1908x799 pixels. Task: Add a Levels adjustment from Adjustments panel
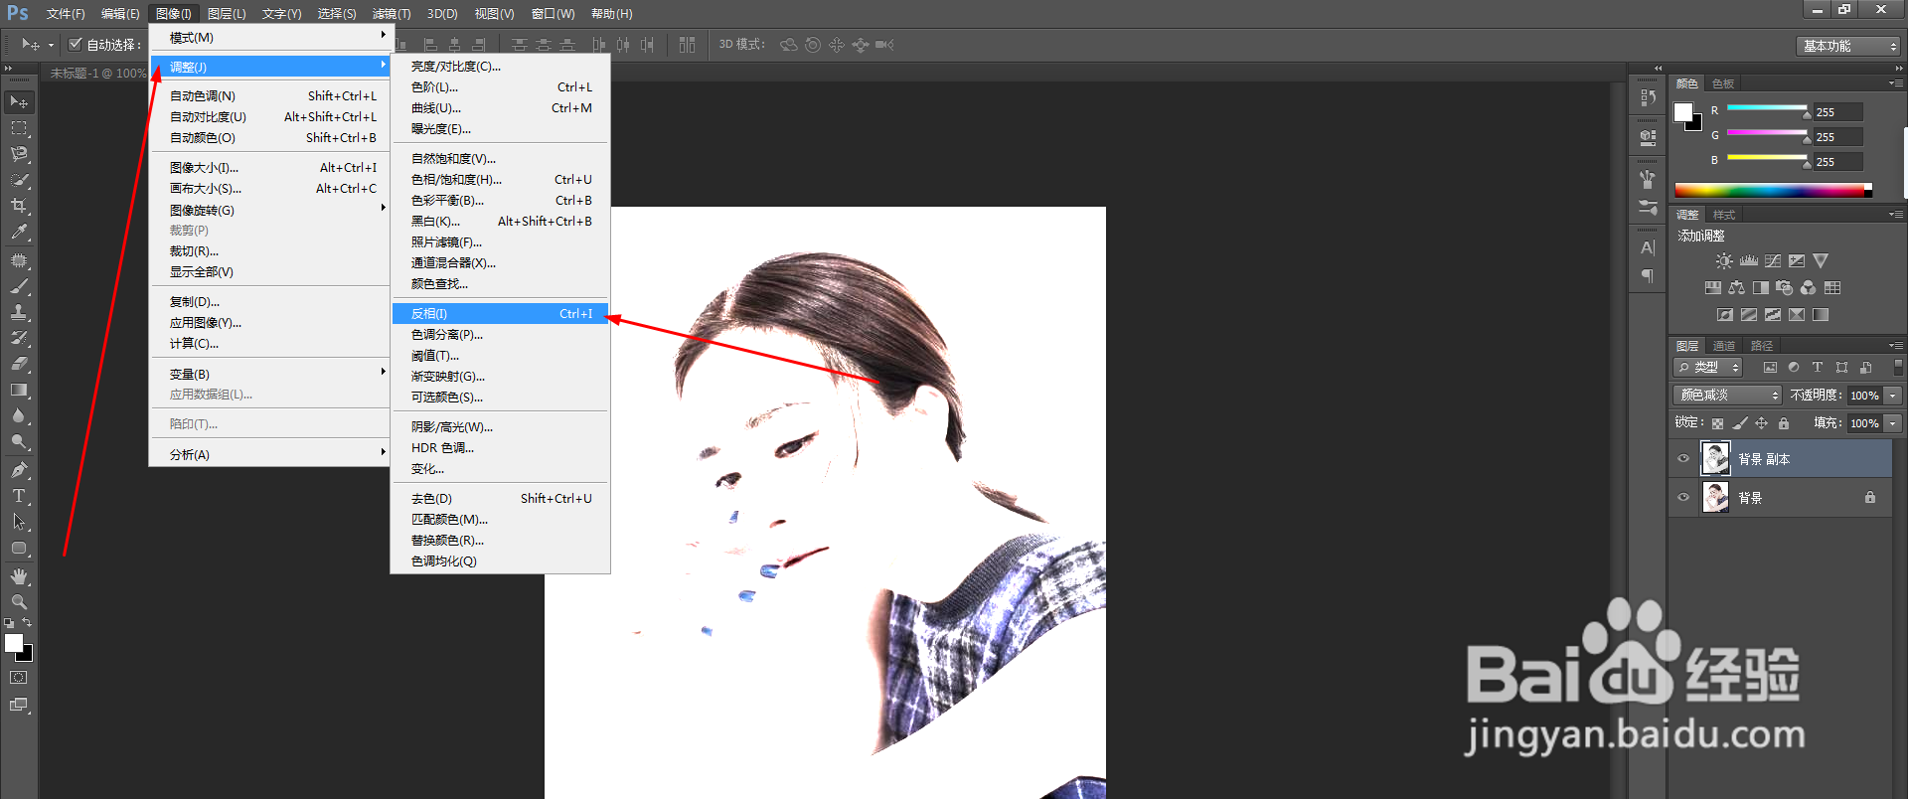point(1749,261)
